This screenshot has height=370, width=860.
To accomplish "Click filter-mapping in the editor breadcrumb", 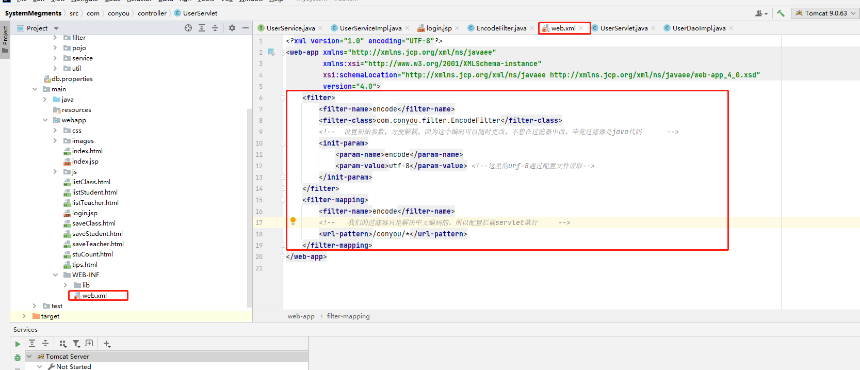I will (x=348, y=316).
